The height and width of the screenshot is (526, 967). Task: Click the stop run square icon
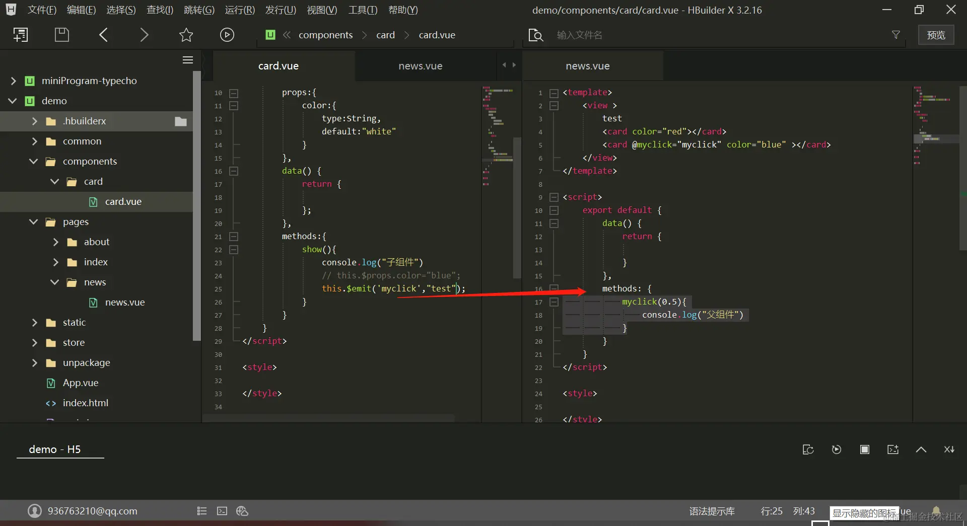[x=865, y=449]
